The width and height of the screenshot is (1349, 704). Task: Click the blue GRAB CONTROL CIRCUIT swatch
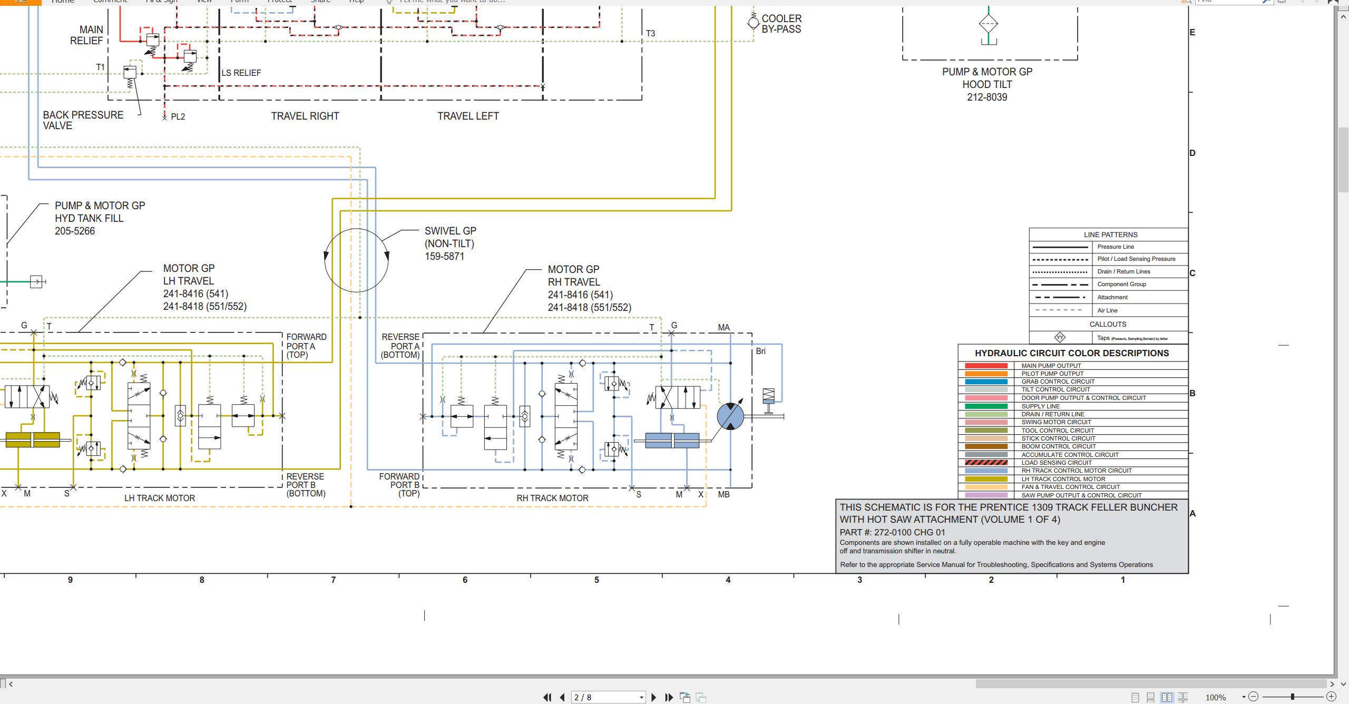pyautogui.click(x=986, y=382)
